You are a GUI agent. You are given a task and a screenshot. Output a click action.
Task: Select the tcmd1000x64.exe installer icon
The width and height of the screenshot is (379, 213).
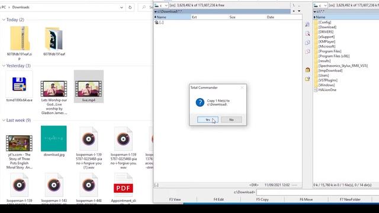20,84
